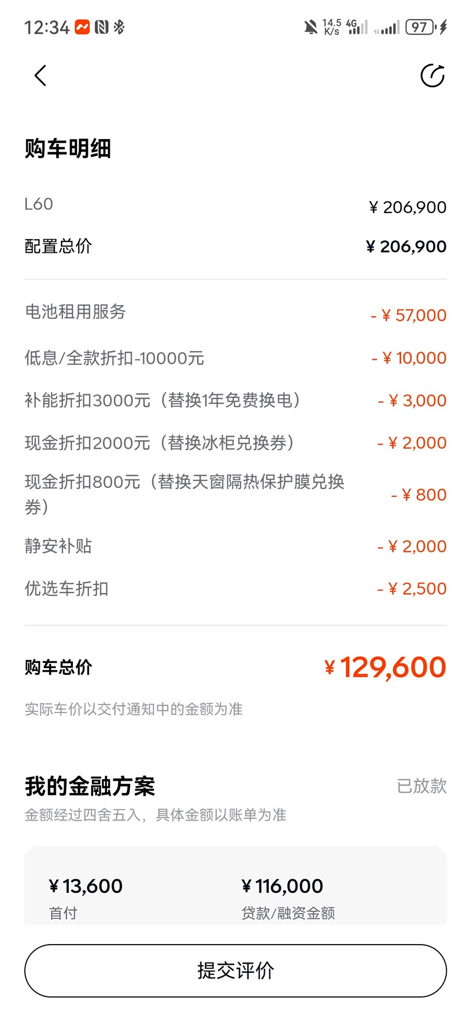Tap the ¥129,600 total price
This screenshot has width=471, height=1017.
[x=385, y=667]
